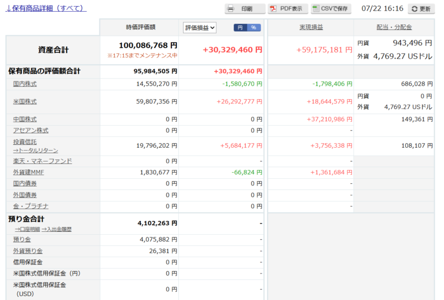Image resolution: width=444 pixels, height=300 pixels.
Task: Open →入出金履歴 link
Action: point(57,229)
